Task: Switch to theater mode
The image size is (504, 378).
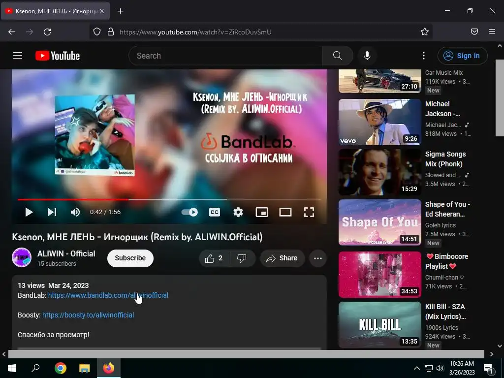Action: point(285,212)
